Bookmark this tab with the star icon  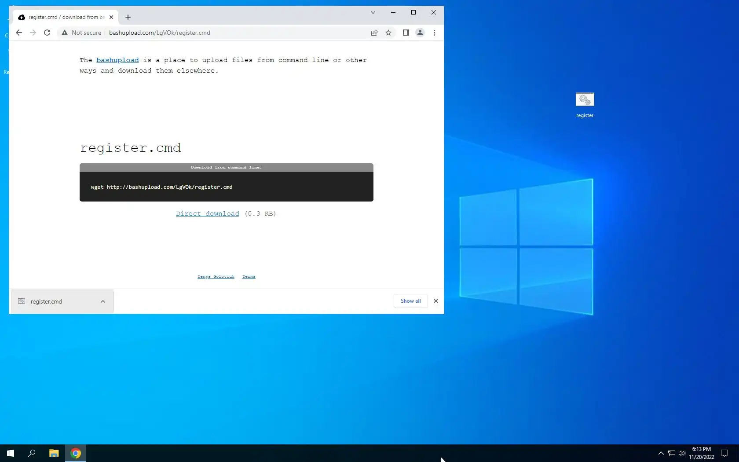coord(388,33)
